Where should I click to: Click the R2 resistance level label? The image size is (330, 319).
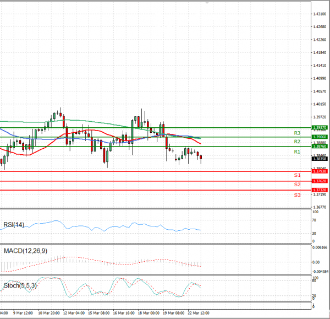point(296,142)
